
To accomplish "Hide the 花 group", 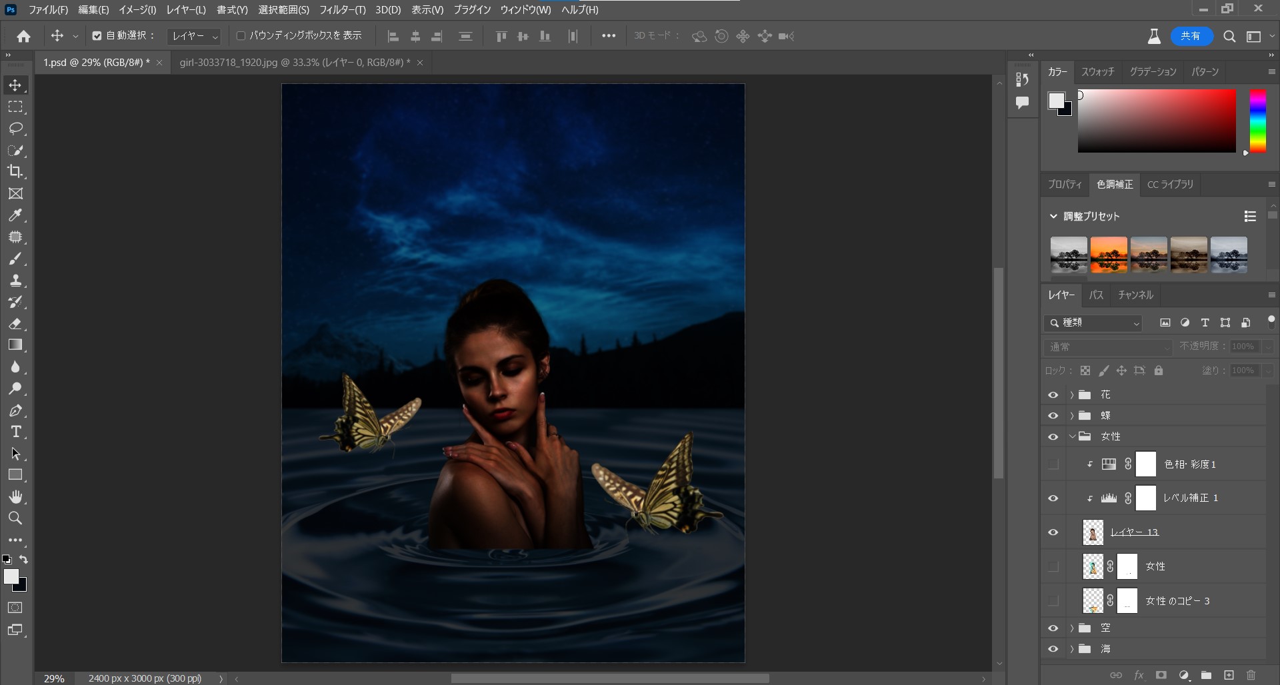I will [x=1053, y=395].
